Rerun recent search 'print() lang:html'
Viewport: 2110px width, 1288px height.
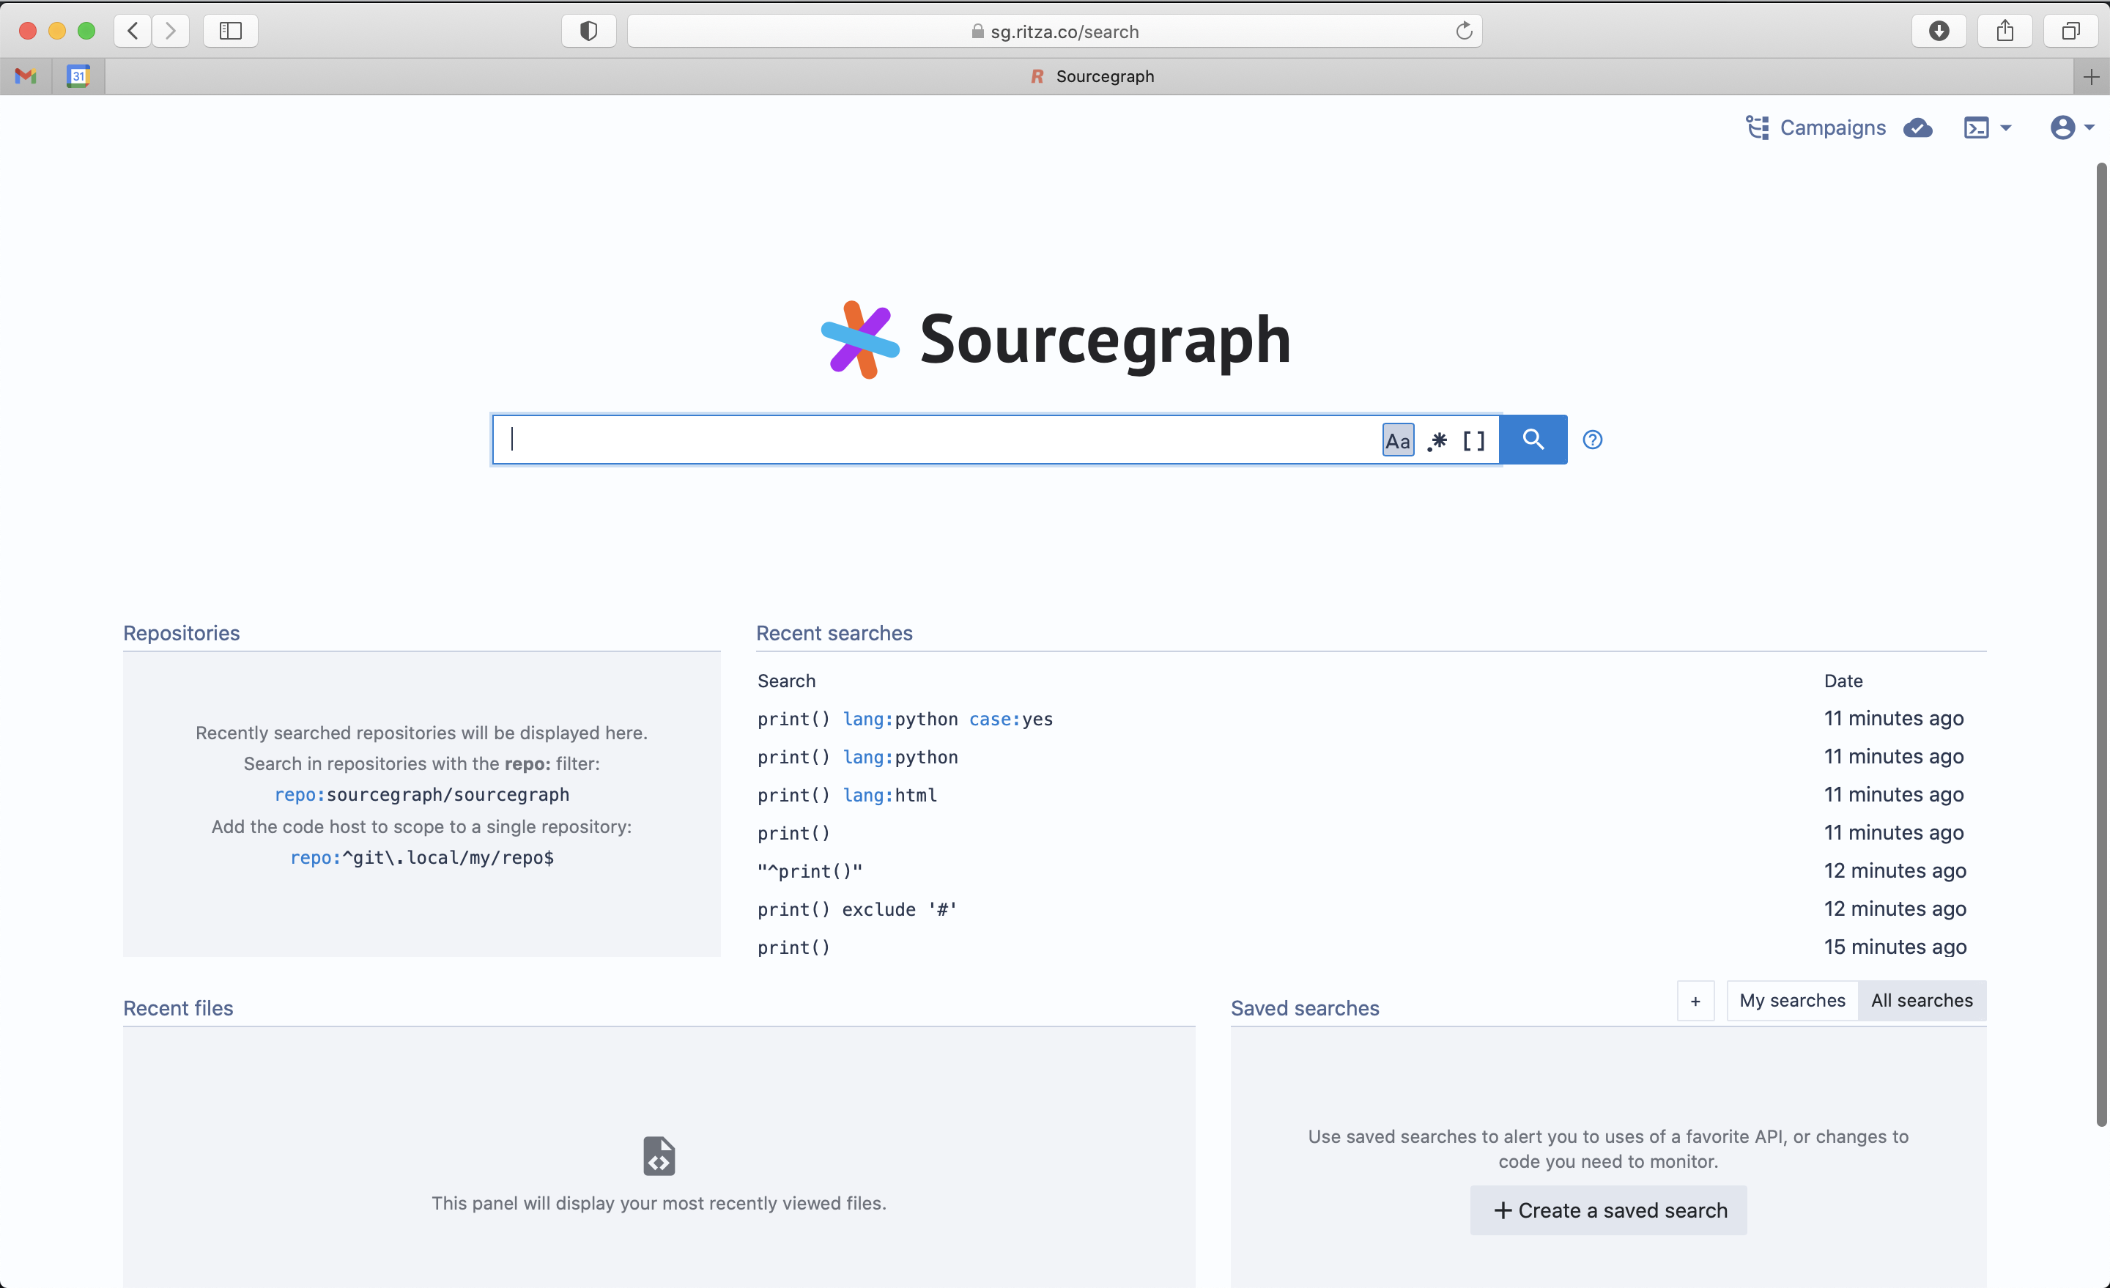pos(847,795)
